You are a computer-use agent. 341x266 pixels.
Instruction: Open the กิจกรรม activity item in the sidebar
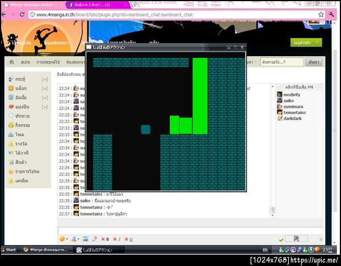tap(19, 125)
